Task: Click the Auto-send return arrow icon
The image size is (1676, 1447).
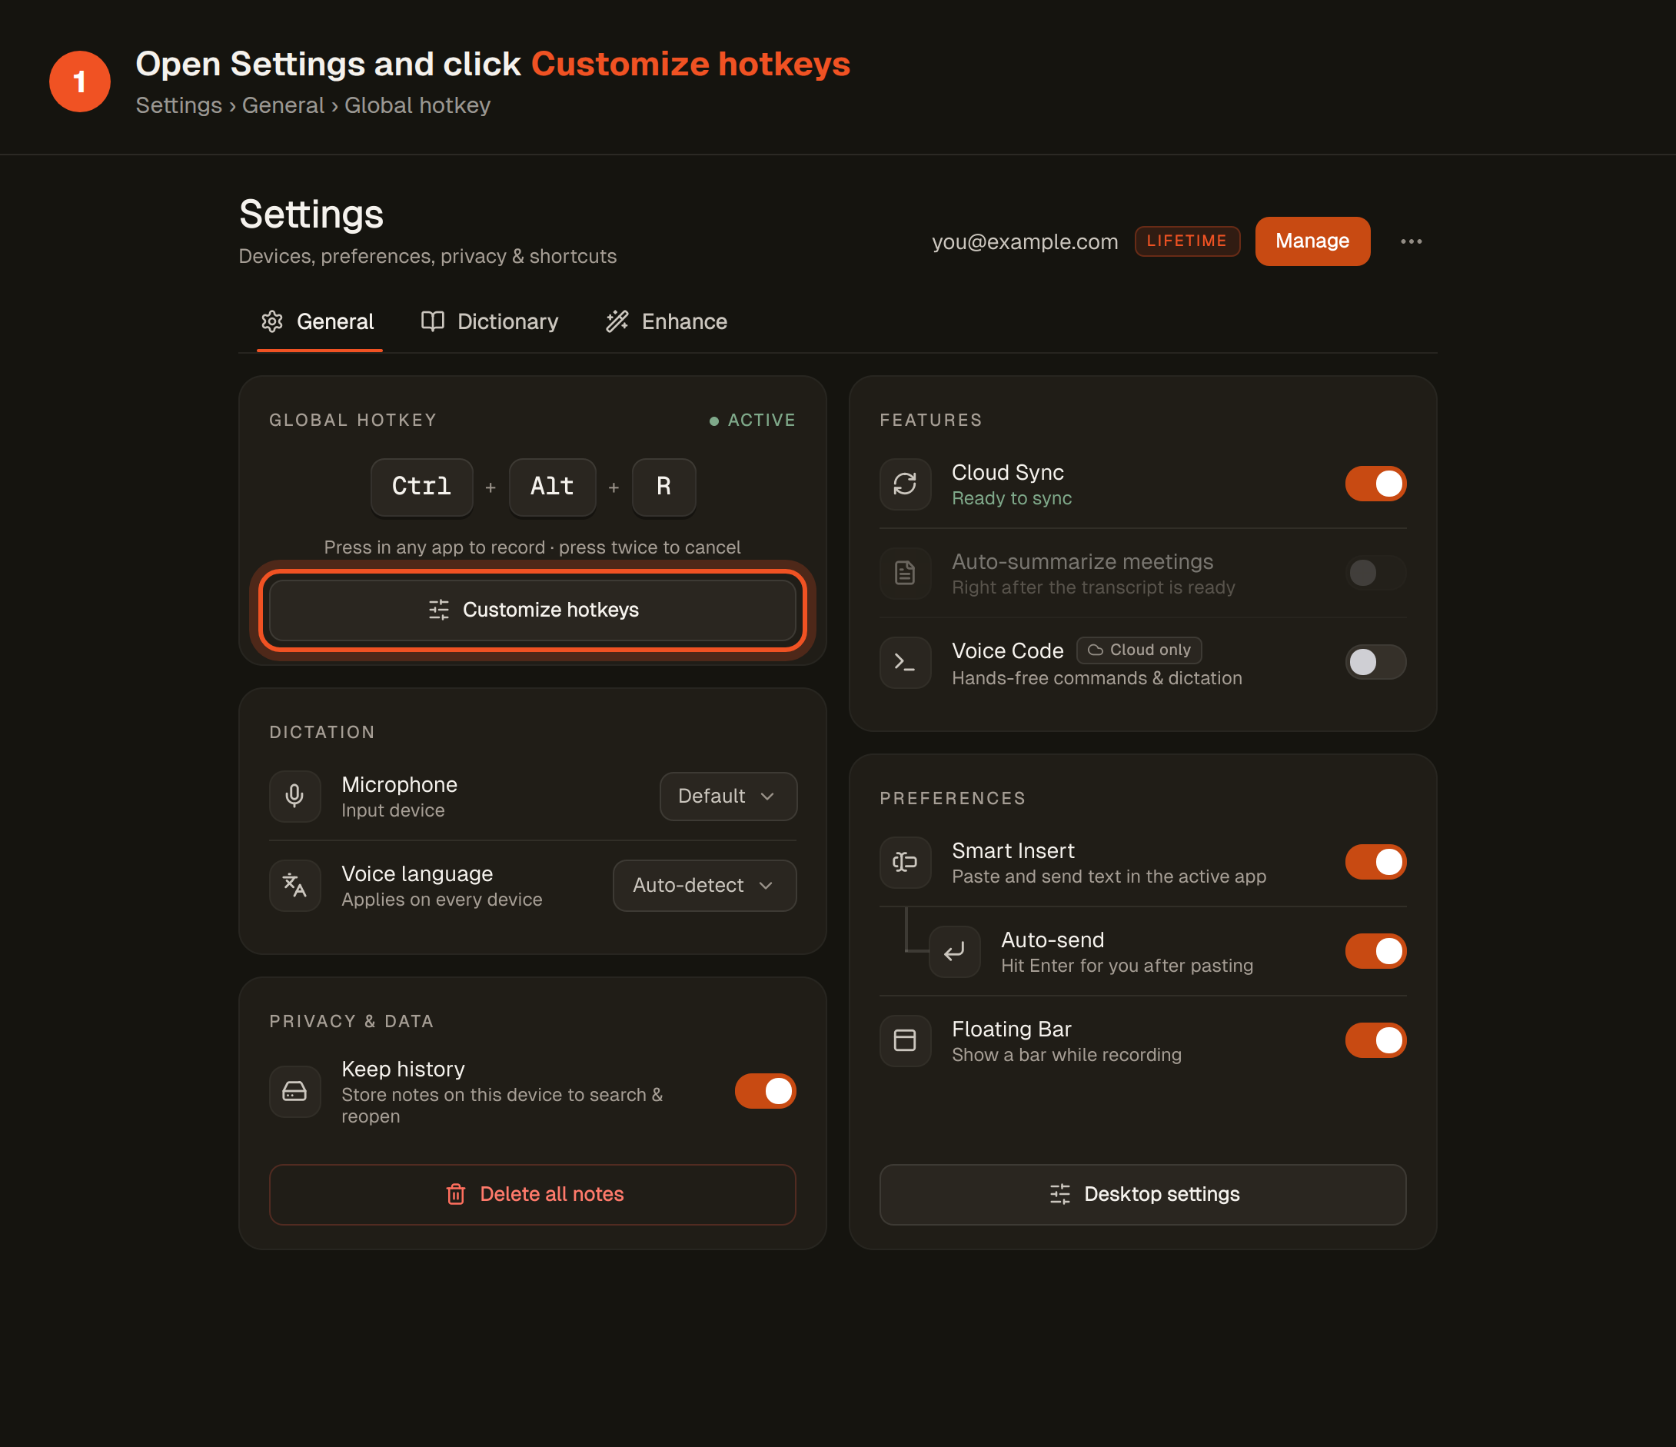Action: [x=955, y=951]
